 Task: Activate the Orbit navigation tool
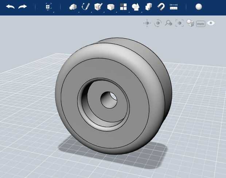point(158,23)
